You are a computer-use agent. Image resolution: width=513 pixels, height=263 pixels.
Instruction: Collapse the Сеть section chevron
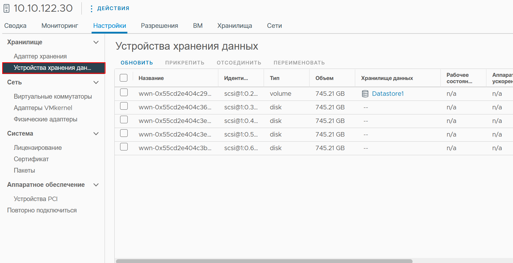(96, 82)
